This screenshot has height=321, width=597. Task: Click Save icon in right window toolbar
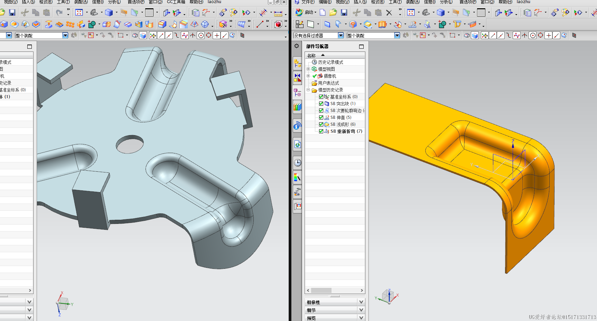point(344,13)
